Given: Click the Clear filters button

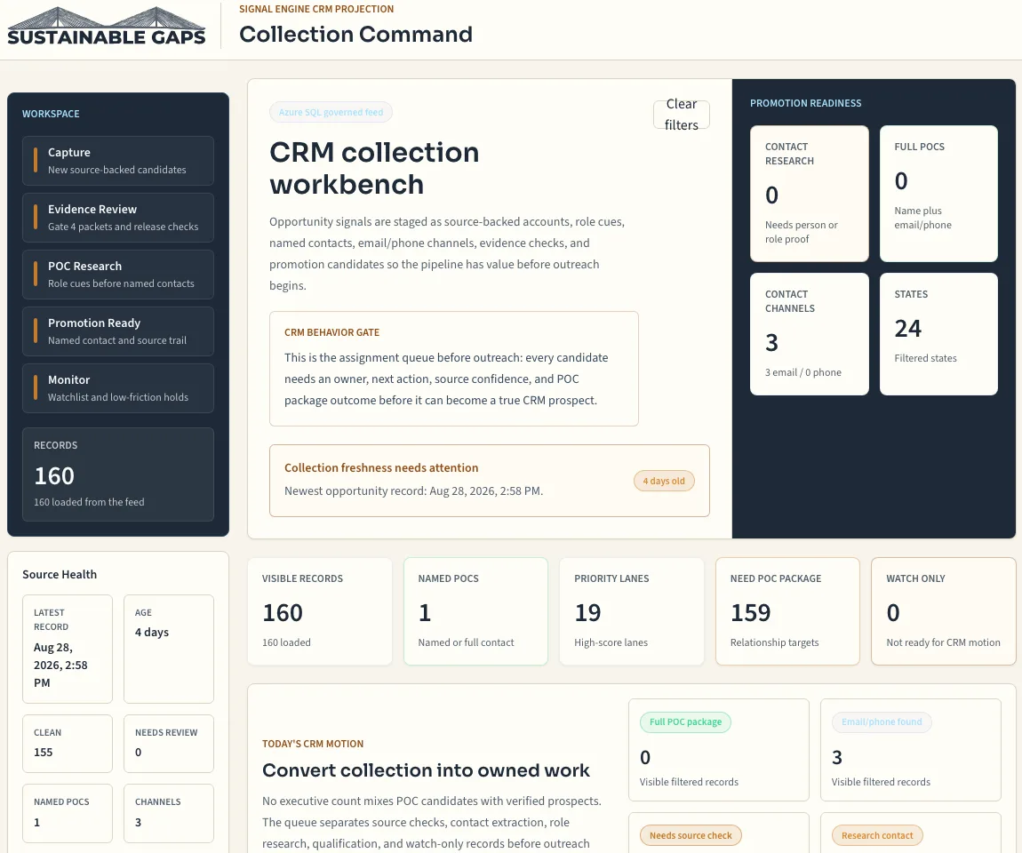Looking at the screenshot, I should (x=681, y=115).
